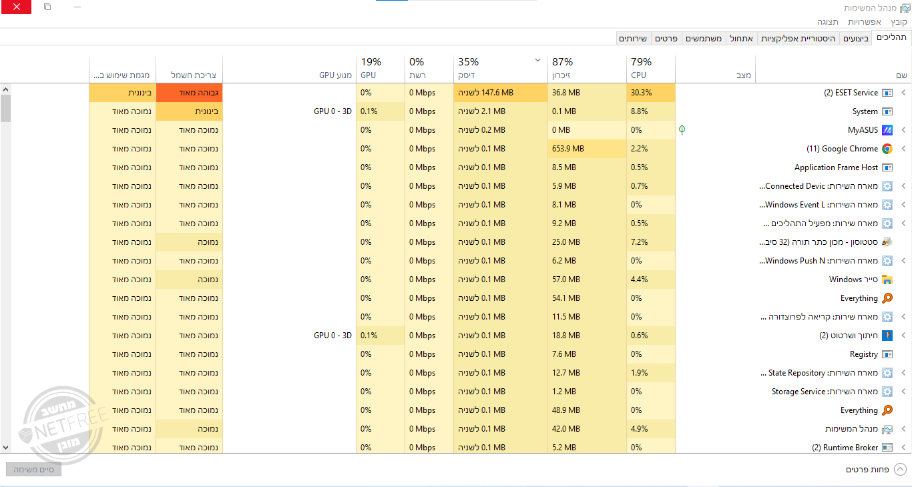Click gear icon of Windows Event L service host
The height and width of the screenshot is (487, 912).
[x=887, y=205]
